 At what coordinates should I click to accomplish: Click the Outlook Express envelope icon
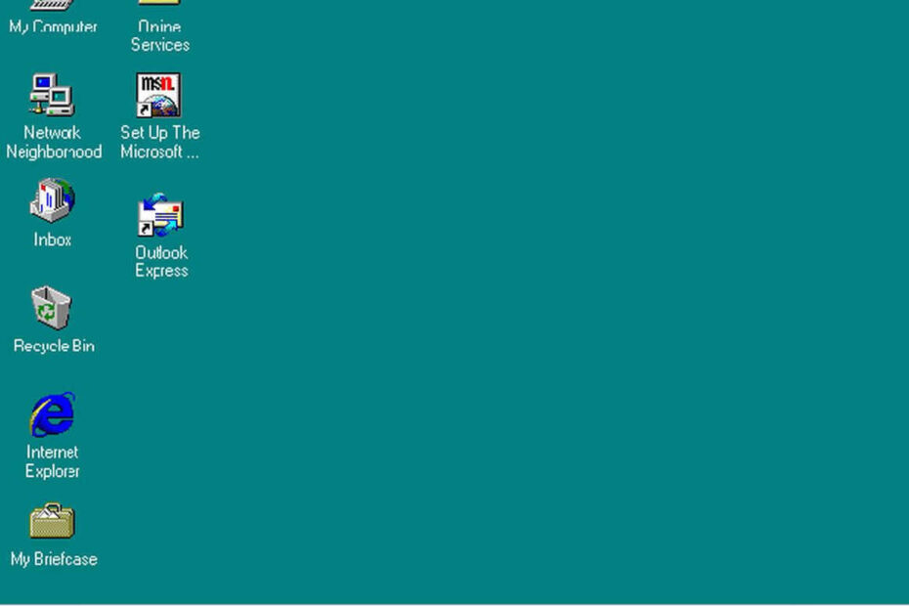click(x=160, y=215)
